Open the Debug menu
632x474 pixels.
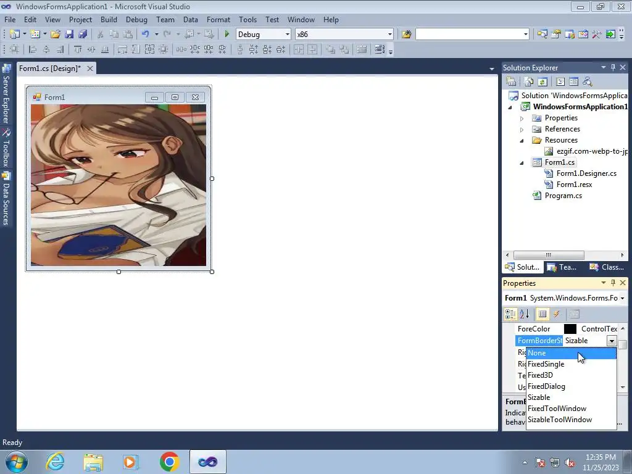click(x=136, y=20)
